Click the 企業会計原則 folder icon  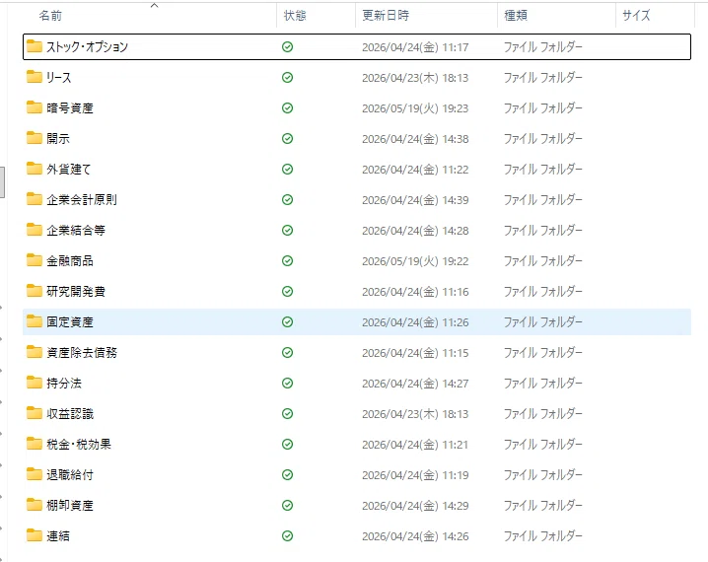coord(35,199)
